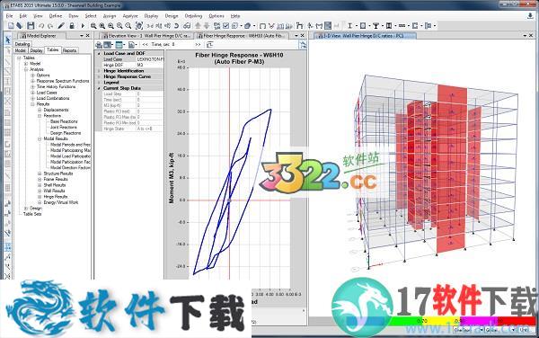Viewport: 539px width, 338px height.
Task: Expand Hinge Response Curve section
Action: pyautogui.click(x=99, y=76)
